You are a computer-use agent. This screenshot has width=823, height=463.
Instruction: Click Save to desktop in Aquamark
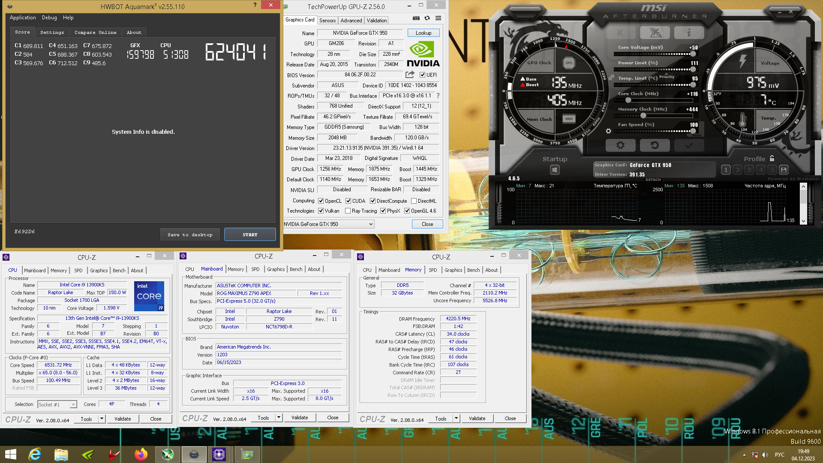pos(190,235)
